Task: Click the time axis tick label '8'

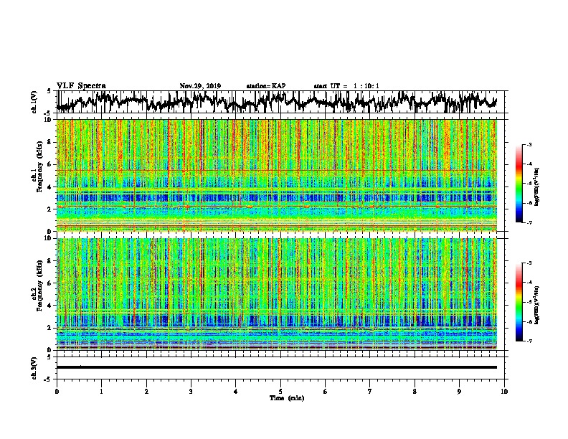Action: (x=415, y=392)
